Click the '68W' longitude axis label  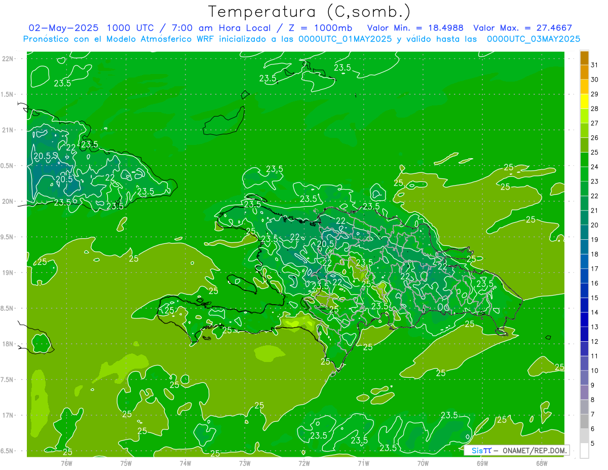coord(542,463)
